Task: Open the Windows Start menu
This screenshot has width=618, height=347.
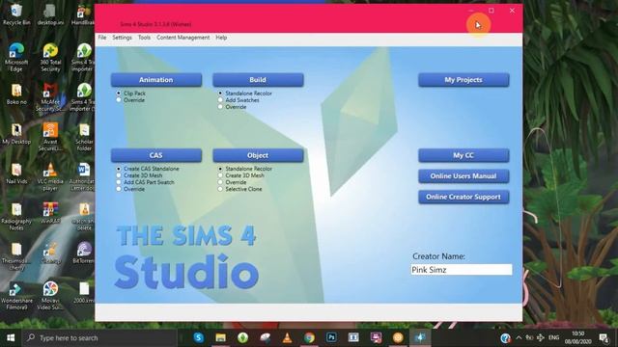Action: click(11, 337)
